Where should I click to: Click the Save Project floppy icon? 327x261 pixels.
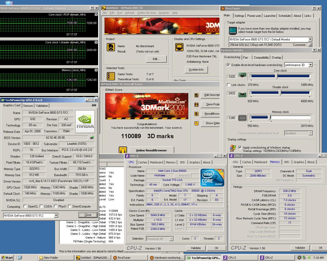(x=196, y=105)
